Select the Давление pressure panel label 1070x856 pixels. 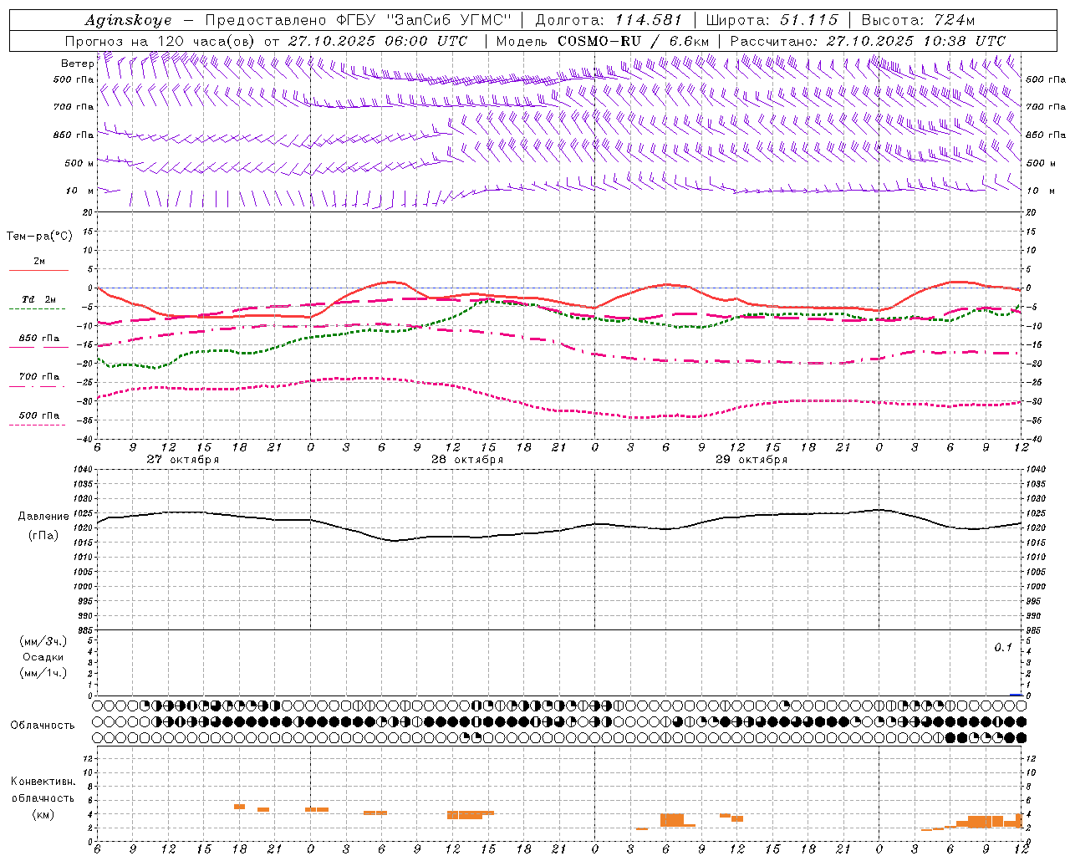pyautogui.click(x=43, y=517)
